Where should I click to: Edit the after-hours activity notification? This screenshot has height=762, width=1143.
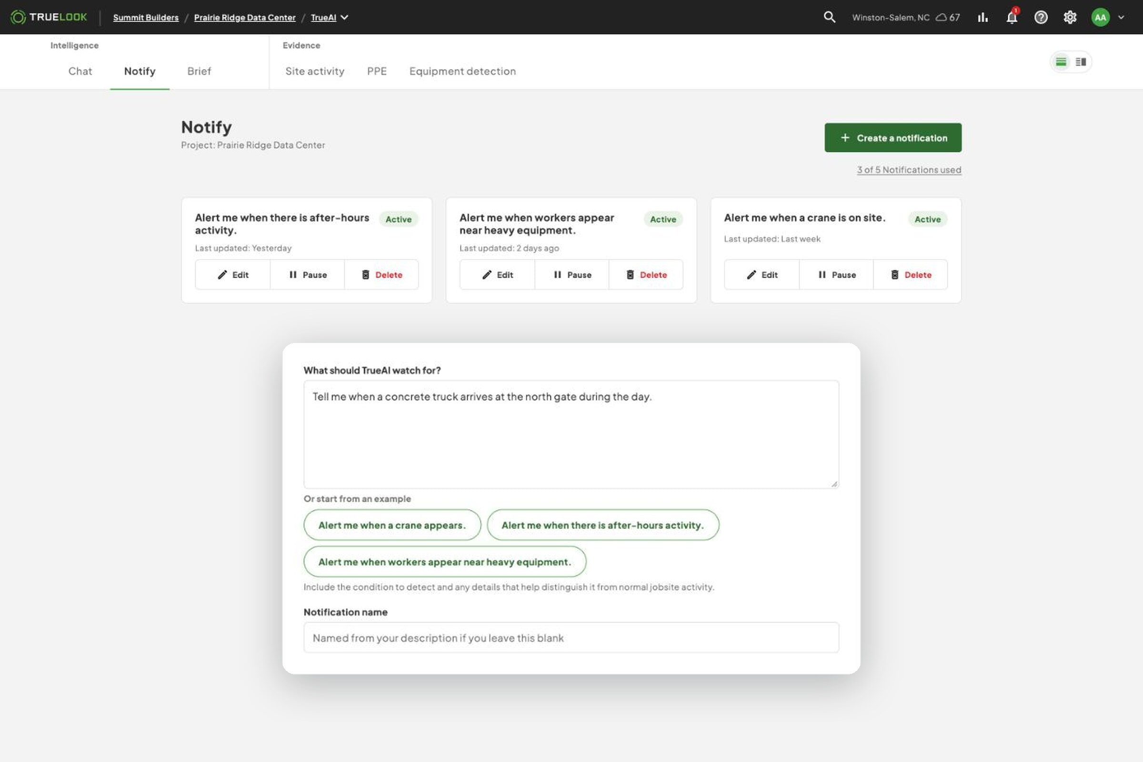[x=233, y=275]
